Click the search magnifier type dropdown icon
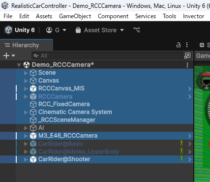This screenshot has width=210, height=182. (36, 56)
